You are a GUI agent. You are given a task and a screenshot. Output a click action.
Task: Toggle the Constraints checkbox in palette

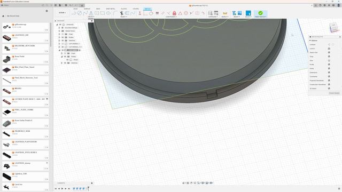point(329,76)
